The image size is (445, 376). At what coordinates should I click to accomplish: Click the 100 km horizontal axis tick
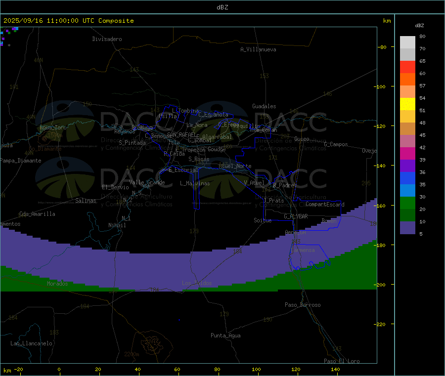[x=256, y=369]
